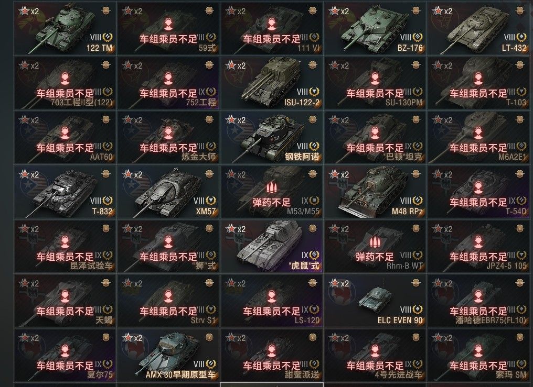The image size is (533, 387).
Task: Click the ammo shortage icon on M53/M55
Action: (271, 187)
